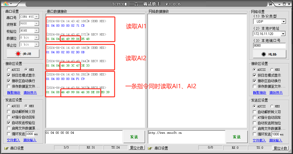The image size is (293, 154).
Task: Click serial send input box with 01 04 00 00 00 04
Action: point(84,137)
